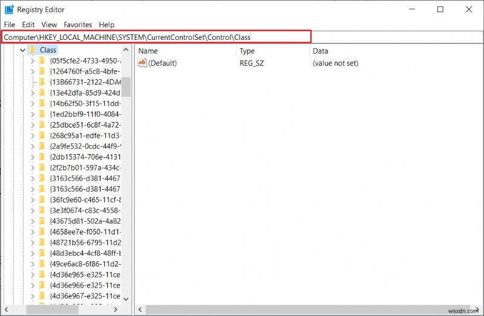This screenshot has height=316, width=484.
Task: Select the Class key label
Action: point(48,50)
